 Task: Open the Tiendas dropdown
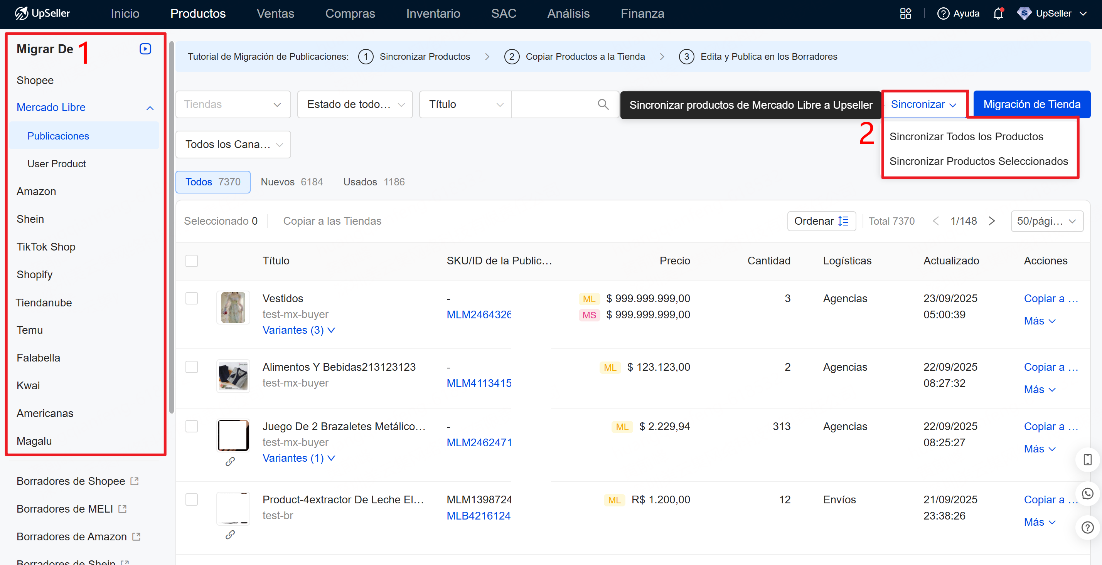[x=233, y=104]
